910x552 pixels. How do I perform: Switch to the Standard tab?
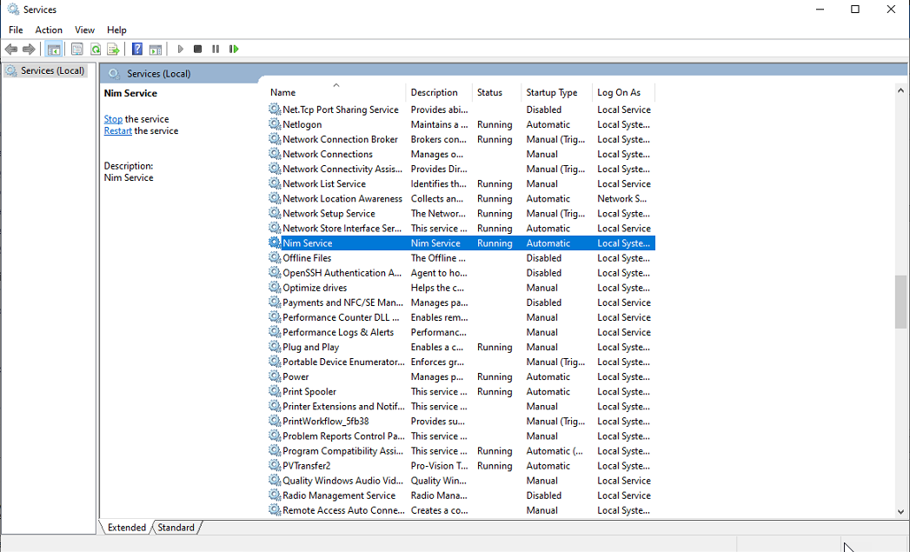click(176, 527)
